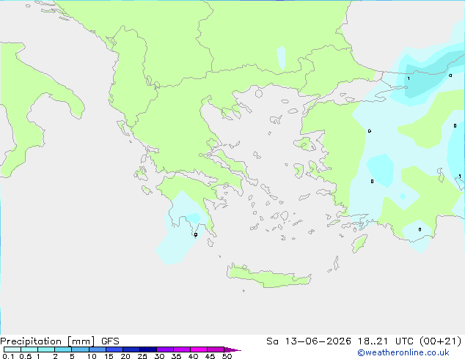The width and height of the screenshot is (465, 359).
Task: Click the 0.1–0.5 mm legend swatch
Action: 12,349
